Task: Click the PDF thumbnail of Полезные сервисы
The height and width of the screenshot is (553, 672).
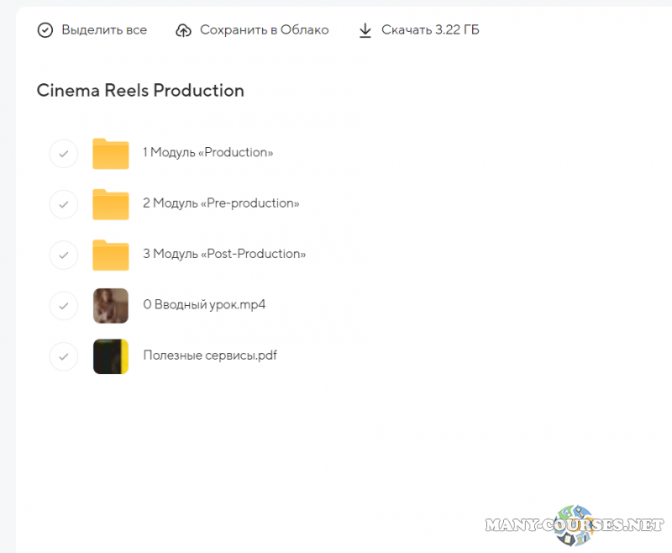Action: (111, 356)
